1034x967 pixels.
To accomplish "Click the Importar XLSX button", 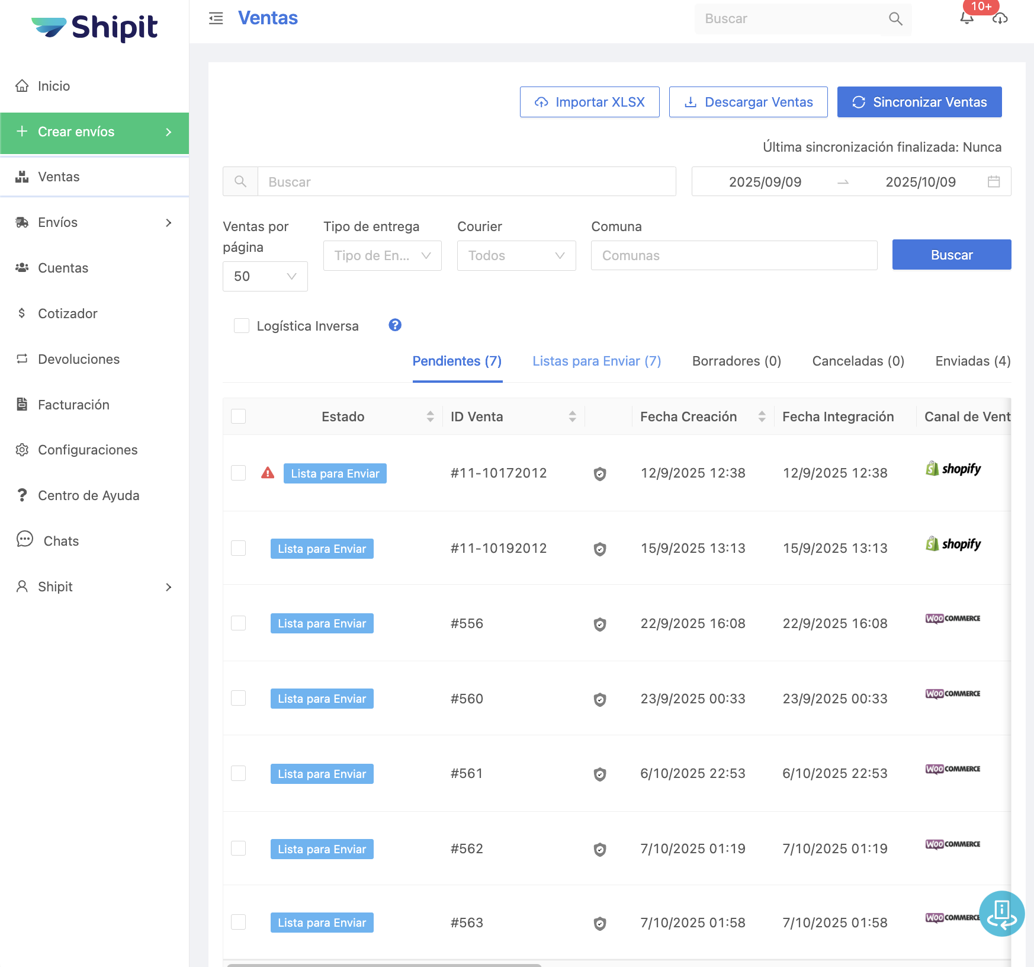I will (x=589, y=102).
